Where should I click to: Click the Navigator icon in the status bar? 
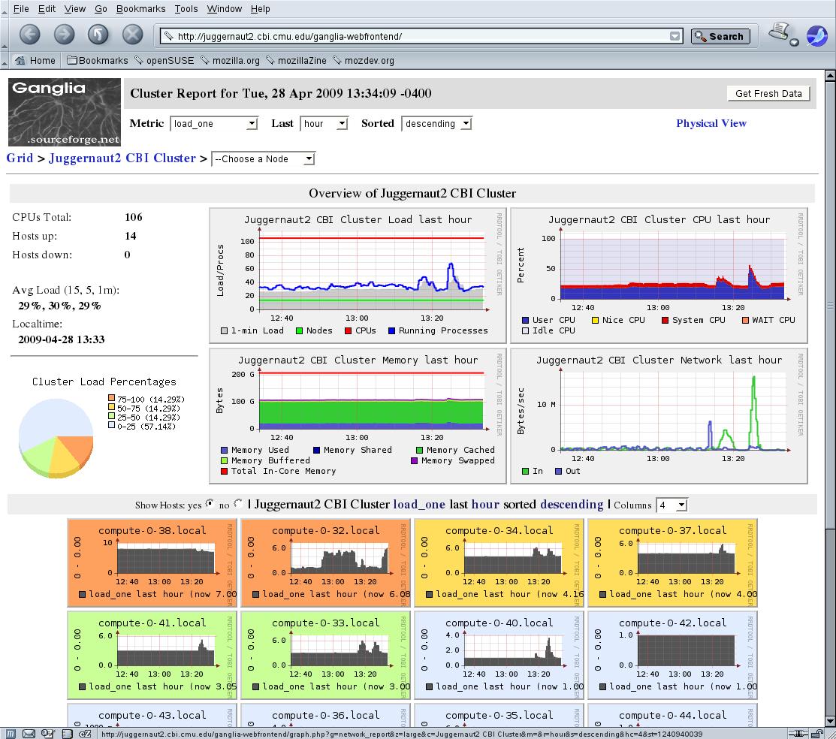coord(11,734)
